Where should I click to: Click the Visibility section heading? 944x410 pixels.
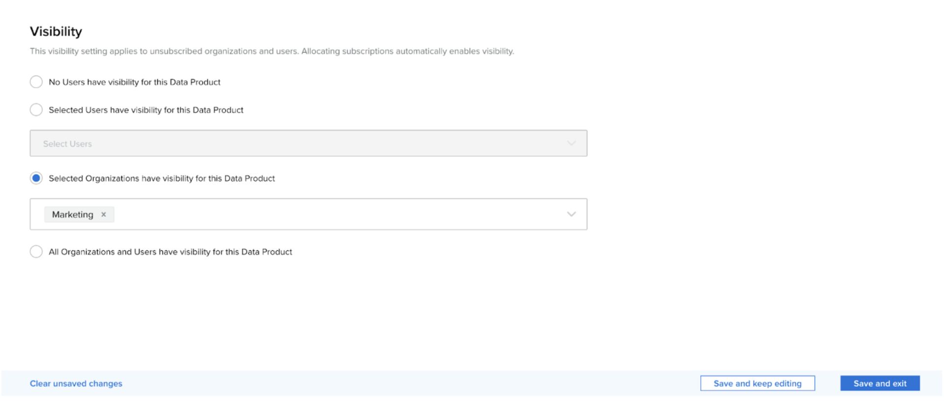[56, 31]
